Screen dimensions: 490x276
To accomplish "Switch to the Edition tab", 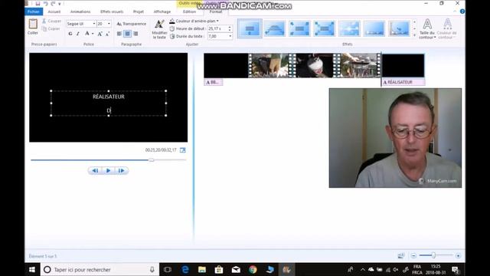I will click(189, 11).
